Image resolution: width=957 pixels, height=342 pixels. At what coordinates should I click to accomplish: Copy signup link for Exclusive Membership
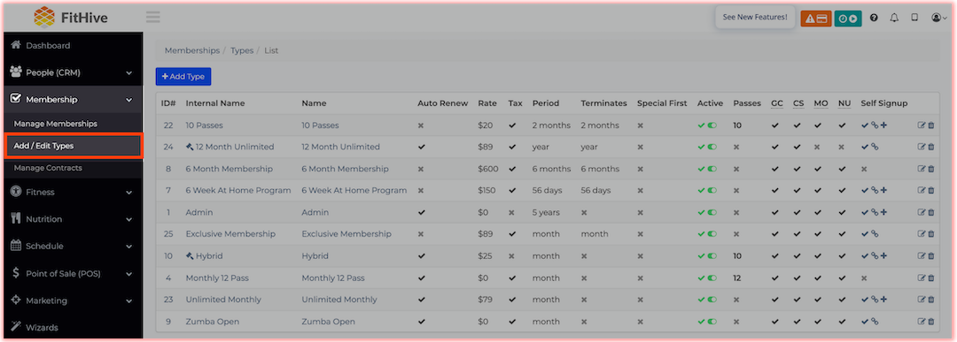[875, 233]
